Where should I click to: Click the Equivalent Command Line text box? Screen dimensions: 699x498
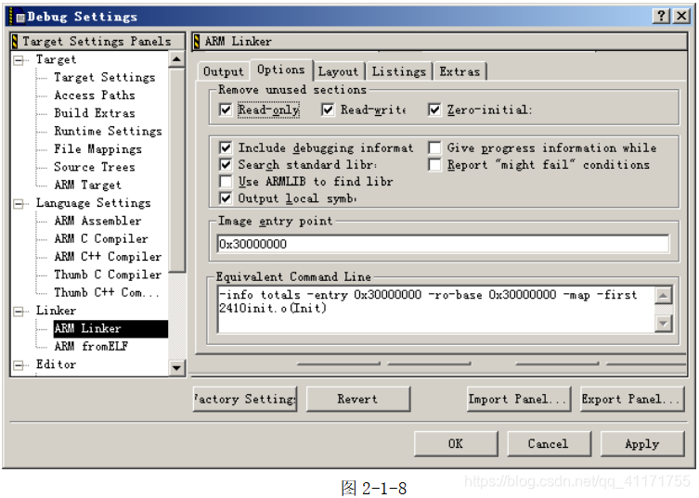tap(436, 310)
